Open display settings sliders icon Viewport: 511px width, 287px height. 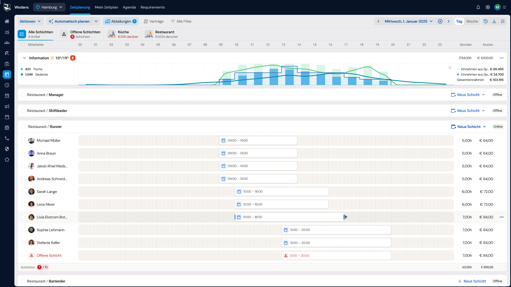[503, 21]
